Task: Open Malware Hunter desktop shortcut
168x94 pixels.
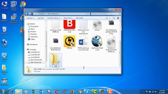Action: [x=14, y=6]
